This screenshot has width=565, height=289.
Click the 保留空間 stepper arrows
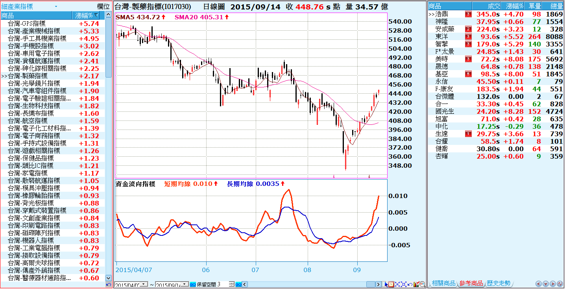point(232,284)
